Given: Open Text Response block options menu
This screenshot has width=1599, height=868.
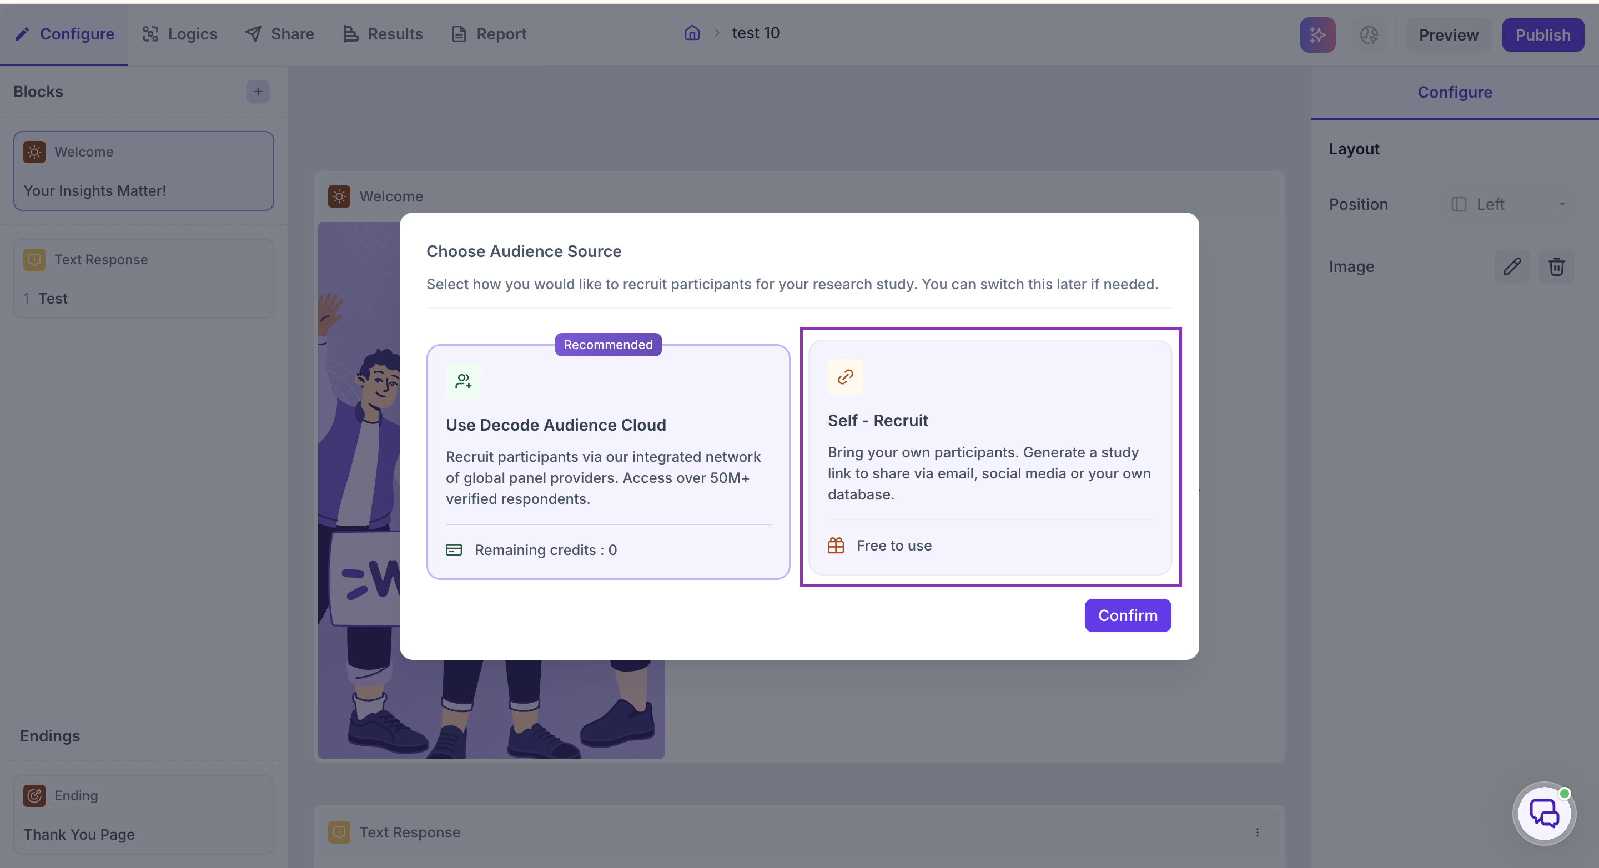Looking at the screenshot, I should tap(1257, 832).
